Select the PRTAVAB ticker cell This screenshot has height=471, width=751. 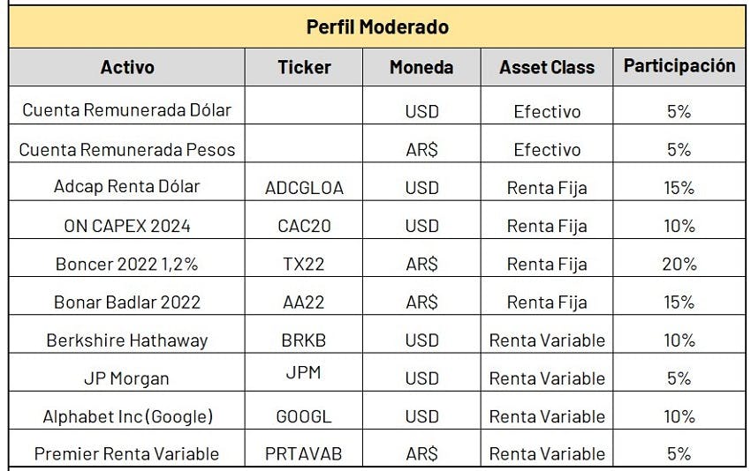tap(304, 454)
